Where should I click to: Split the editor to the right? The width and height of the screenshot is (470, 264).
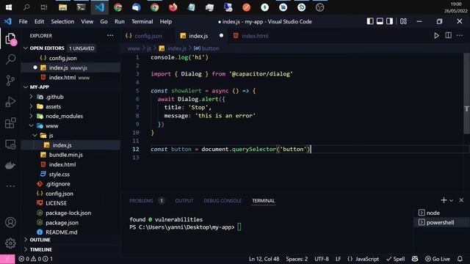coord(449,35)
